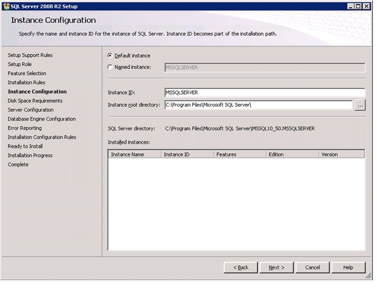The width and height of the screenshot is (377, 292).
Task: Select Server Configuration step
Action: point(31,110)
